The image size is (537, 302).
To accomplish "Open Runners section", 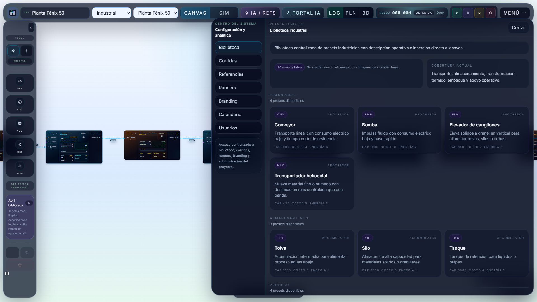I will click(238, 88).
